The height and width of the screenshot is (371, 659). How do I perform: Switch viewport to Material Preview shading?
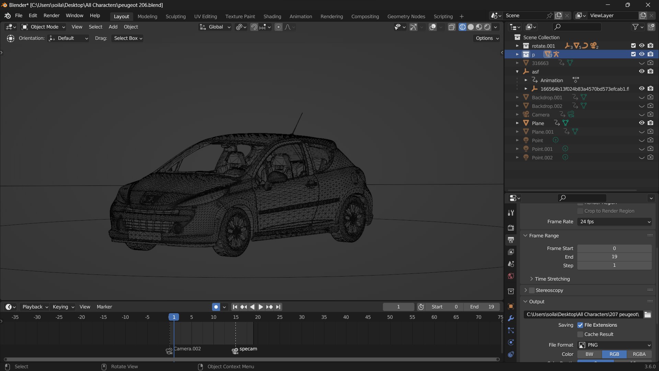(479, 27)
